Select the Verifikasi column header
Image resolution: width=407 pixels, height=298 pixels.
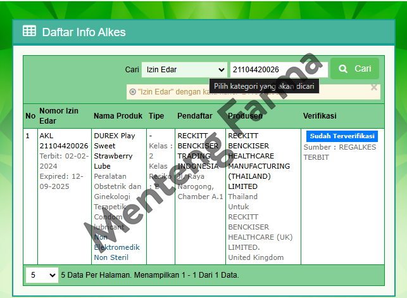pos(320,116)
